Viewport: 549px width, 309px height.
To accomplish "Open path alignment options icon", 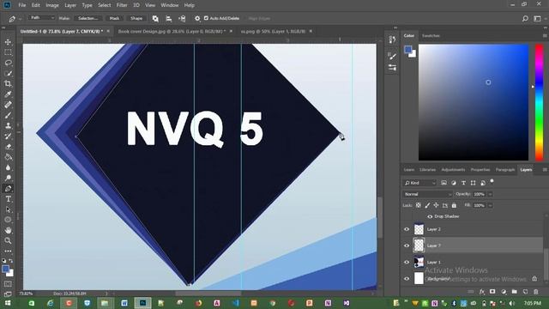I will 168,19.
